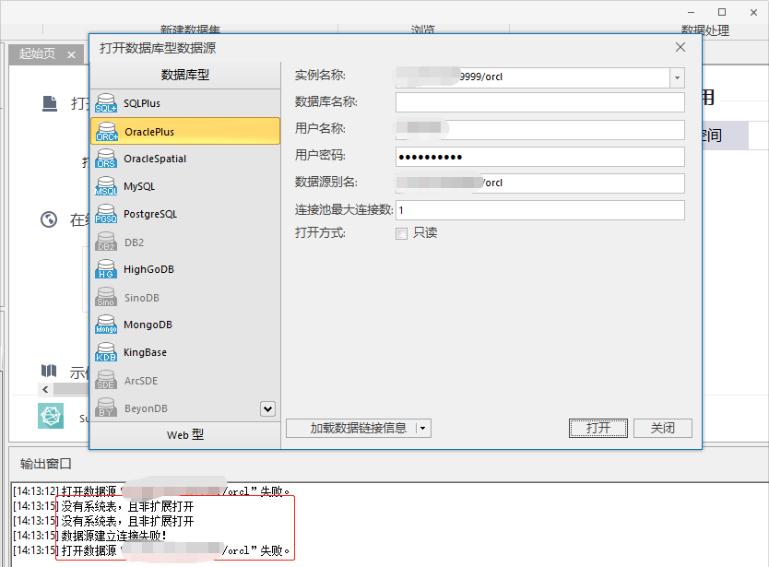
Task: Select the KingBase database icon
Action: pos(106,352)
